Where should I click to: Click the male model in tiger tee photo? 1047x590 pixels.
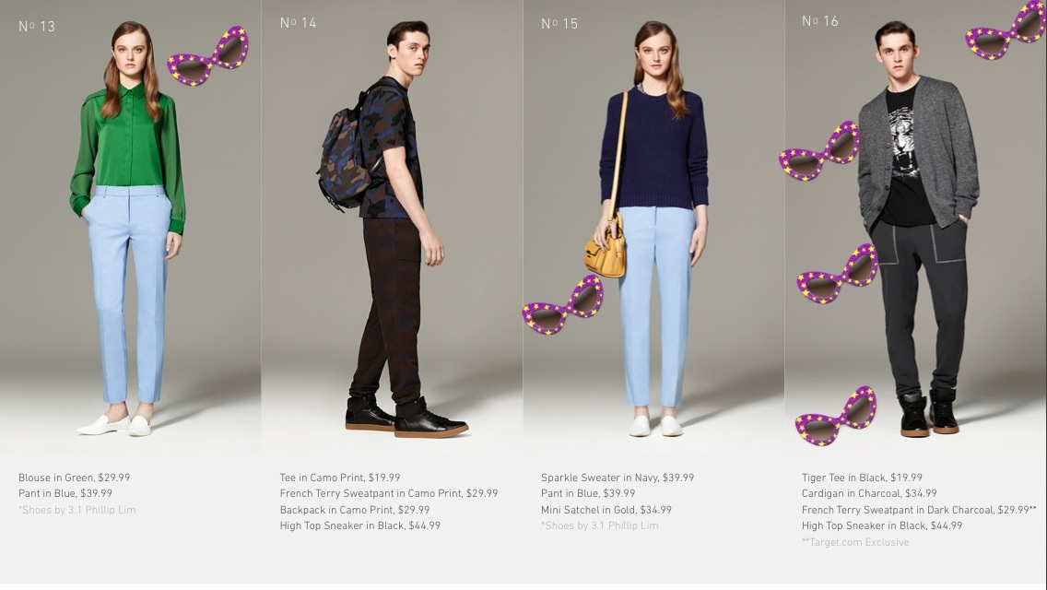[916, 227]
